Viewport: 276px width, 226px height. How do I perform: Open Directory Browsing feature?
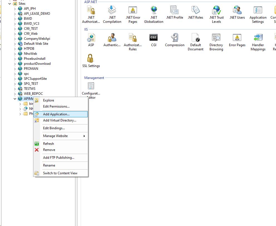click(x=216, y=42)
